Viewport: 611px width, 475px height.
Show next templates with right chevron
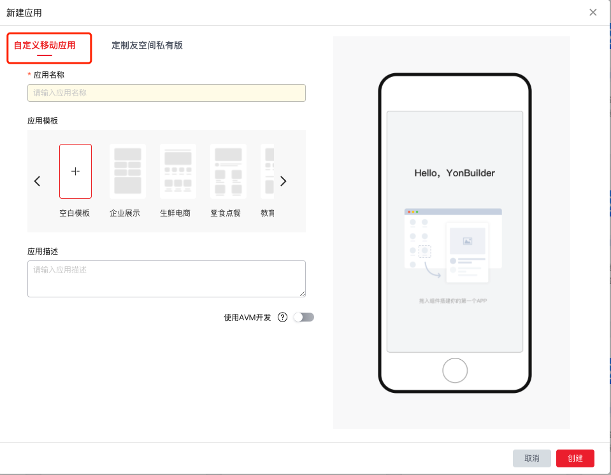[284, 181]
